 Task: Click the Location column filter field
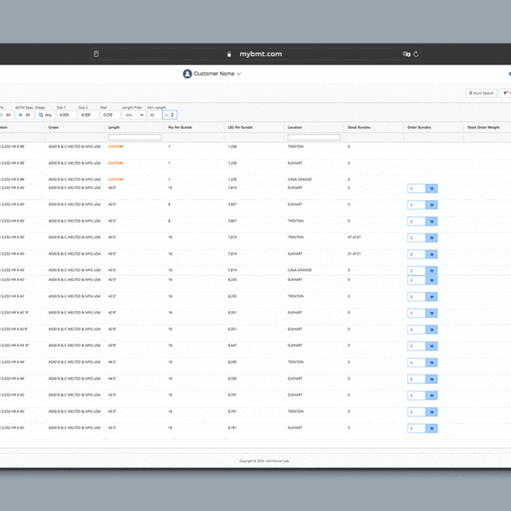point(313,137)
